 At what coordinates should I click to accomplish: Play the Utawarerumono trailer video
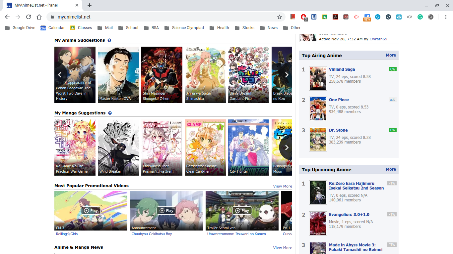click(242, 211)
